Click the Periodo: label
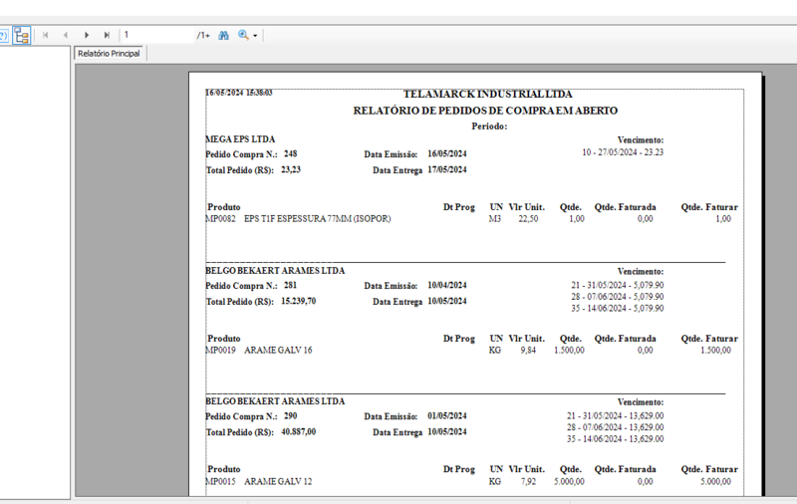The height and width of the screenshot is (504, 797). pos(489,126)
